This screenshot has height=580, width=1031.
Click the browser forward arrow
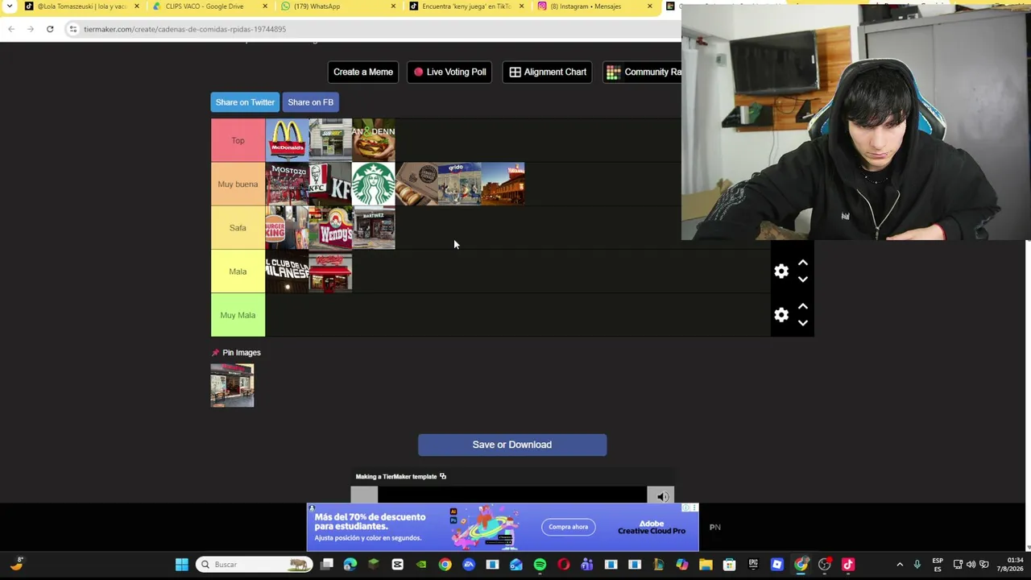pos(31,29)
